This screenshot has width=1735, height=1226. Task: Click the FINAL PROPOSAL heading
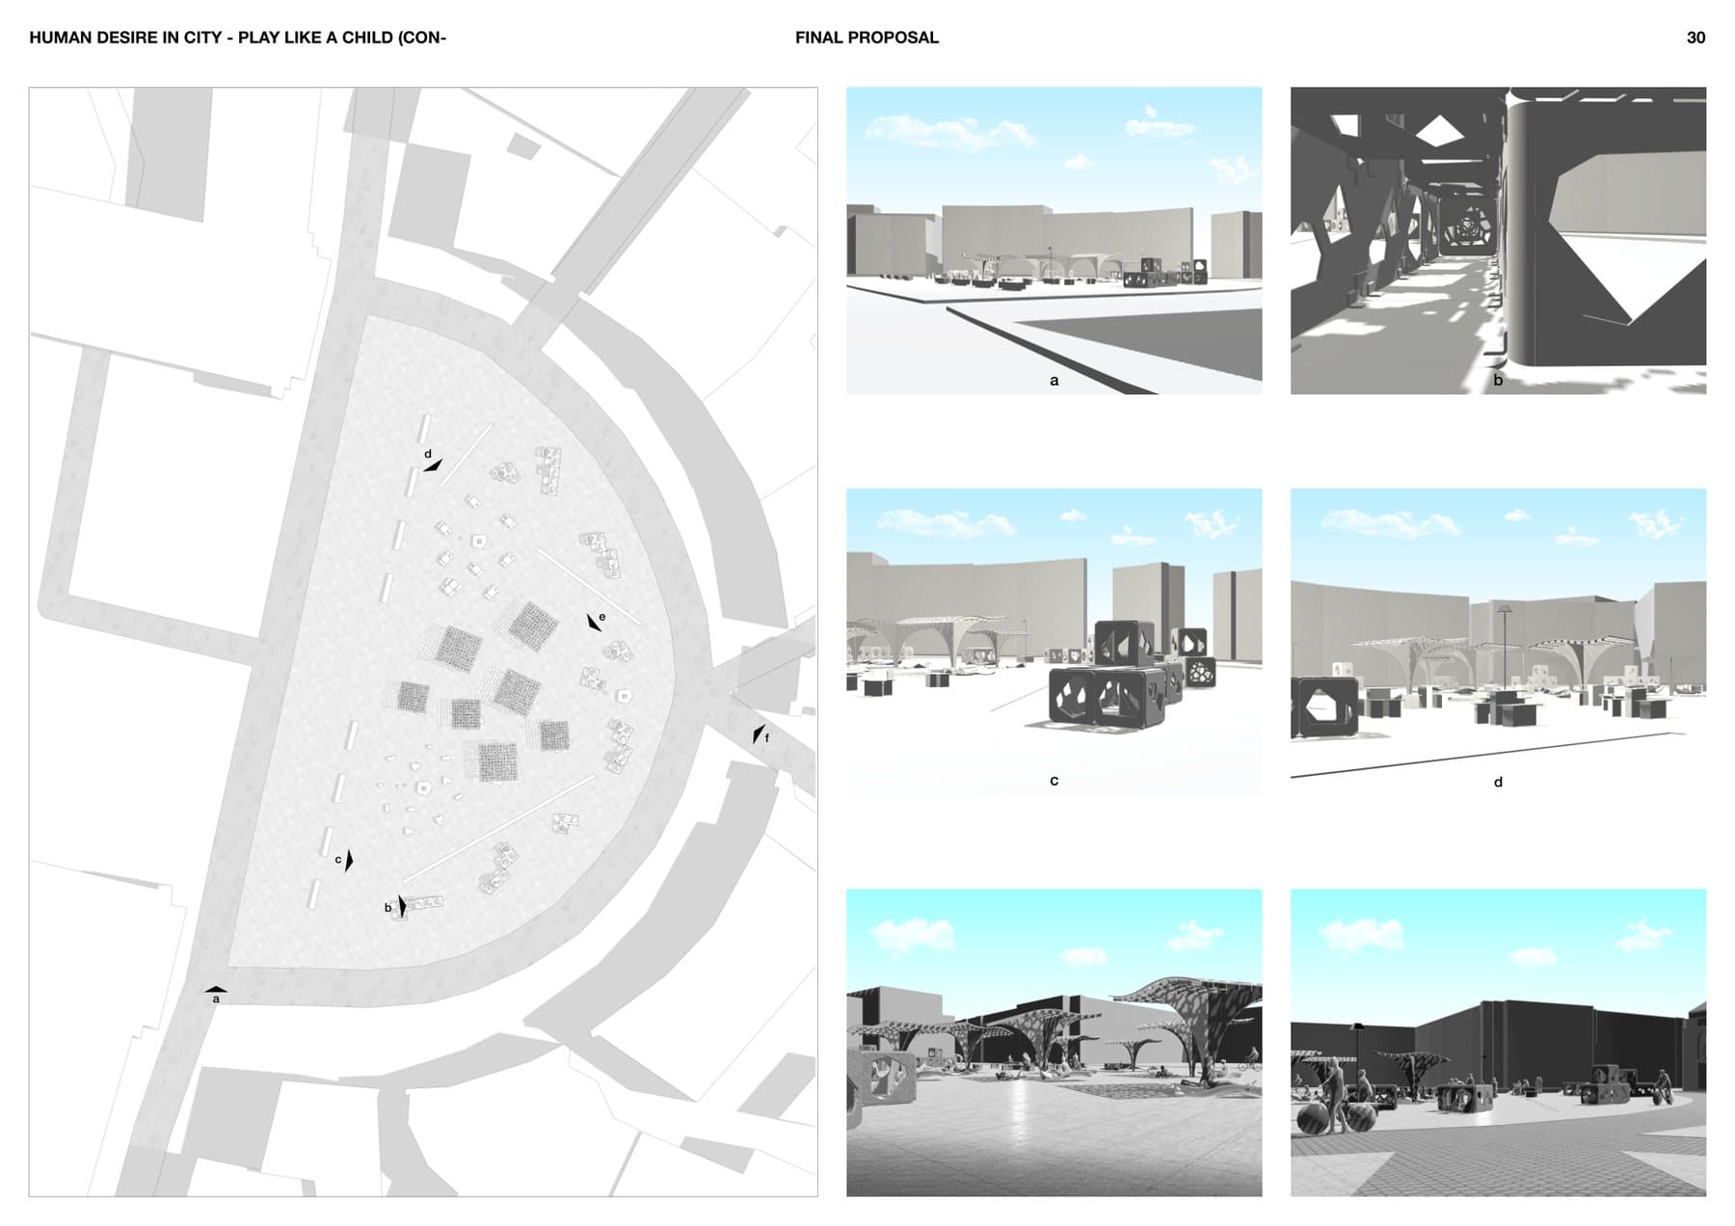tap(867, 38)
